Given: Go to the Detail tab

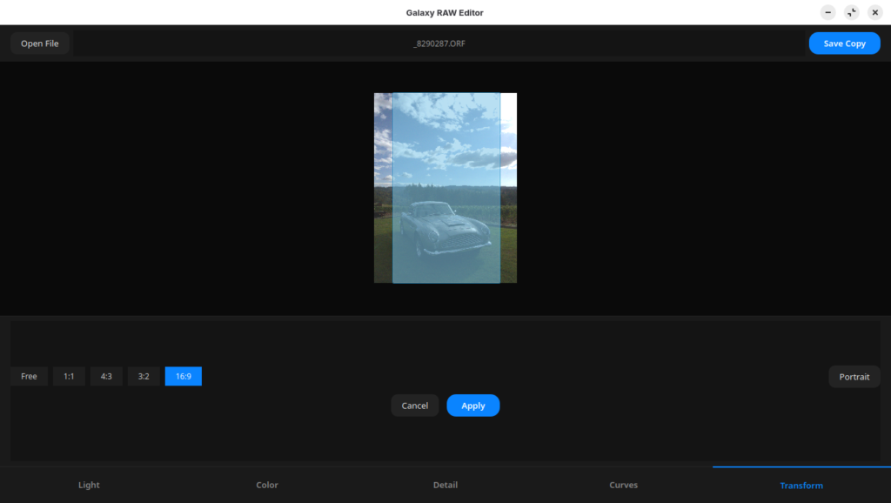Looking at the screenshot, I should coord(445,485).
